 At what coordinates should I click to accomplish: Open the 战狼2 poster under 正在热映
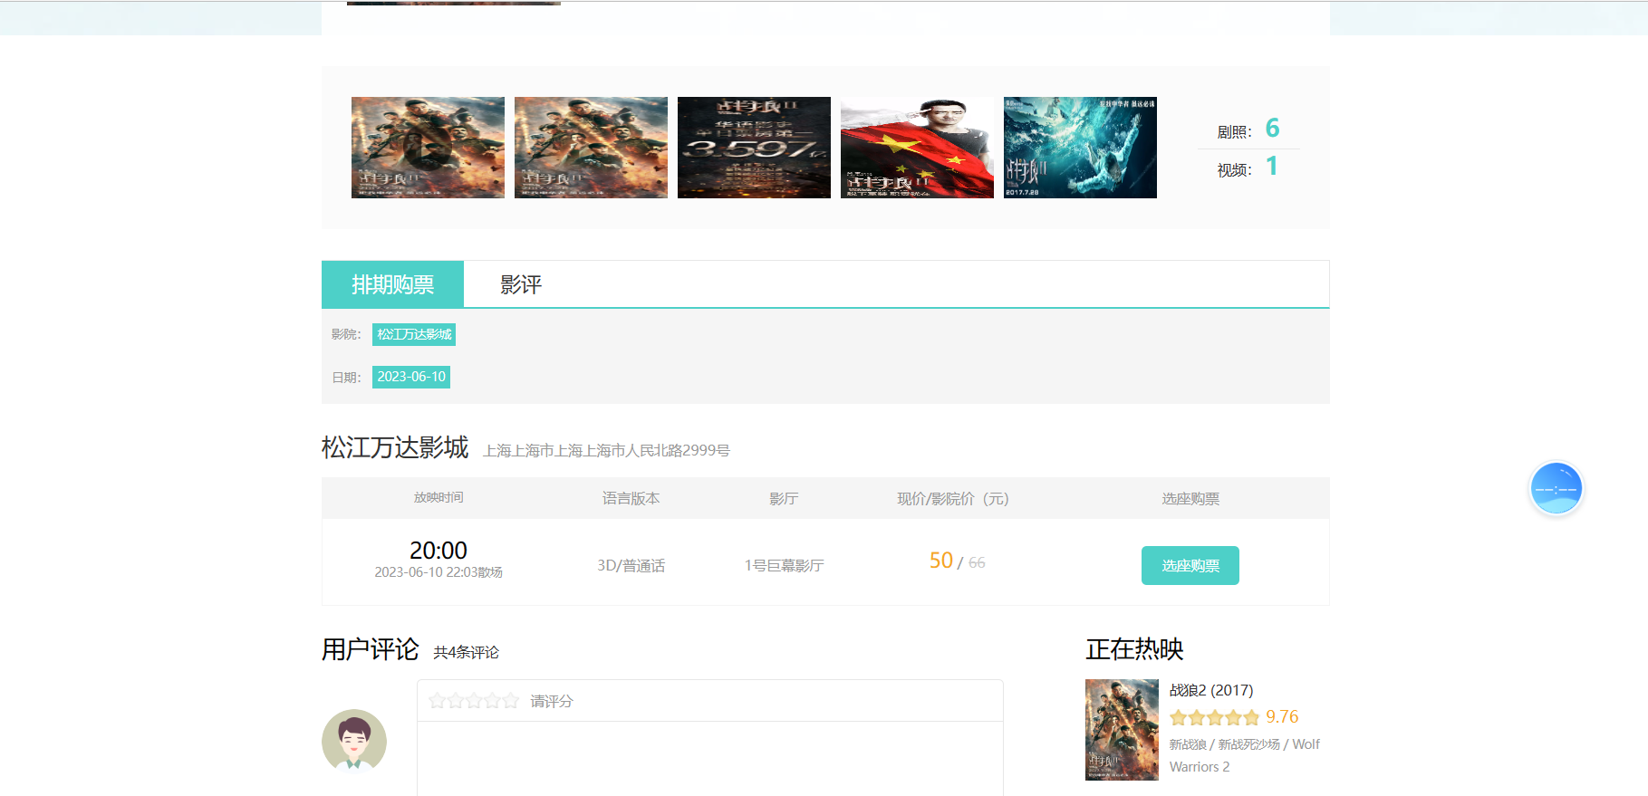tap(1122, 730)
